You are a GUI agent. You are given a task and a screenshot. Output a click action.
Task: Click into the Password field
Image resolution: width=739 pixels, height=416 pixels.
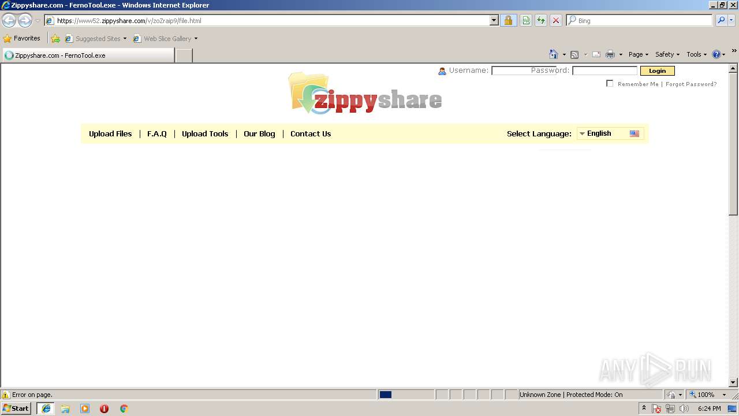[604, 70]
